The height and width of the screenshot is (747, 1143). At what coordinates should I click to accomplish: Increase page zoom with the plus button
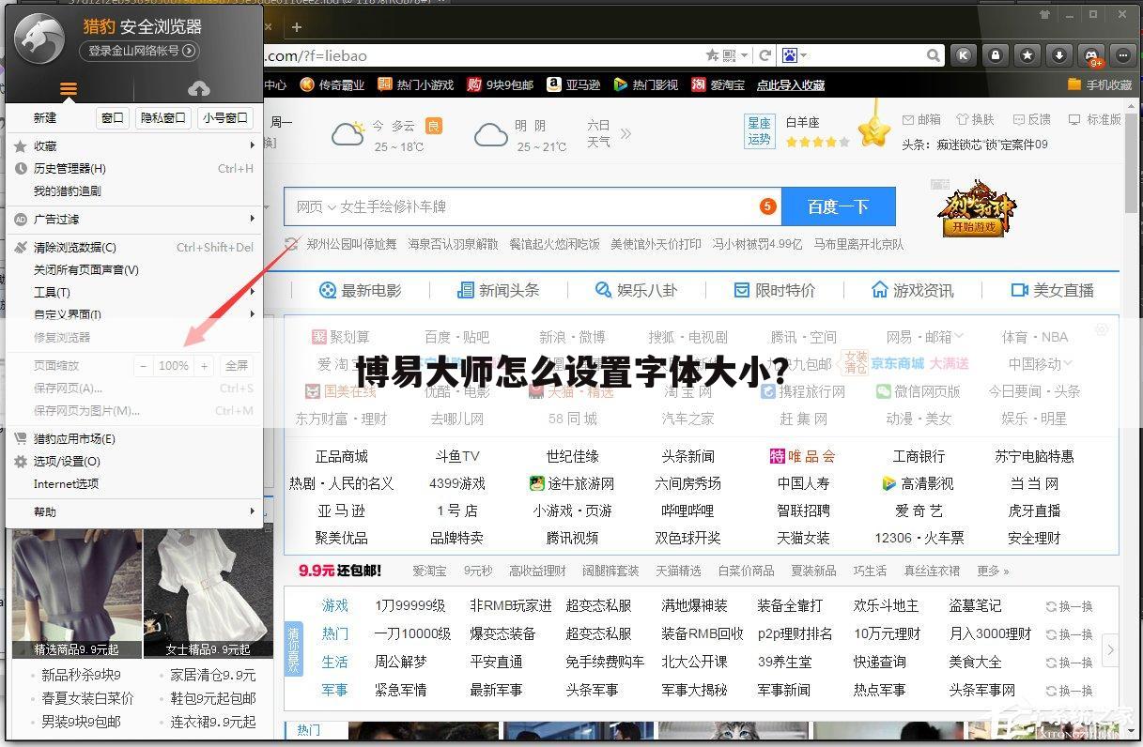tap(204, 365)
